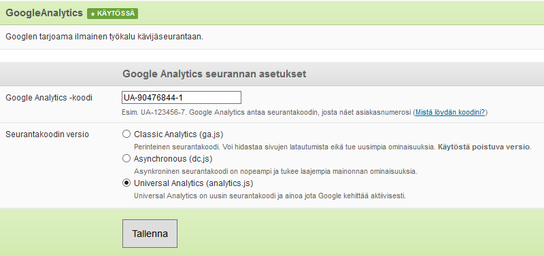Click the 'Käytöstä poistuva versio' bold text
Viewport: 544px width, 256px height.
click(484, 147)
